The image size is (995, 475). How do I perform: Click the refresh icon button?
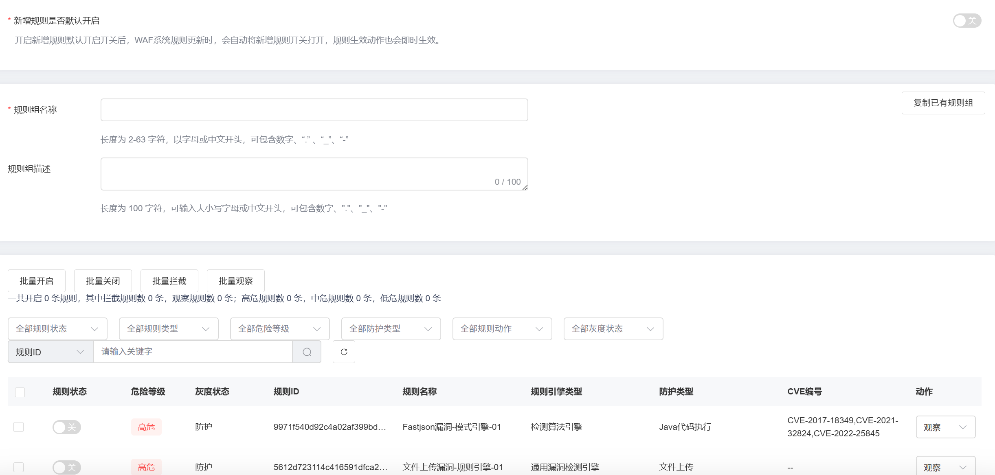pyautogui.click(x=344, y=352)
